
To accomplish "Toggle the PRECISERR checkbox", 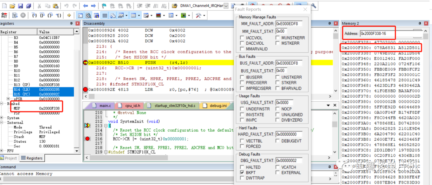I will (242, 83).
